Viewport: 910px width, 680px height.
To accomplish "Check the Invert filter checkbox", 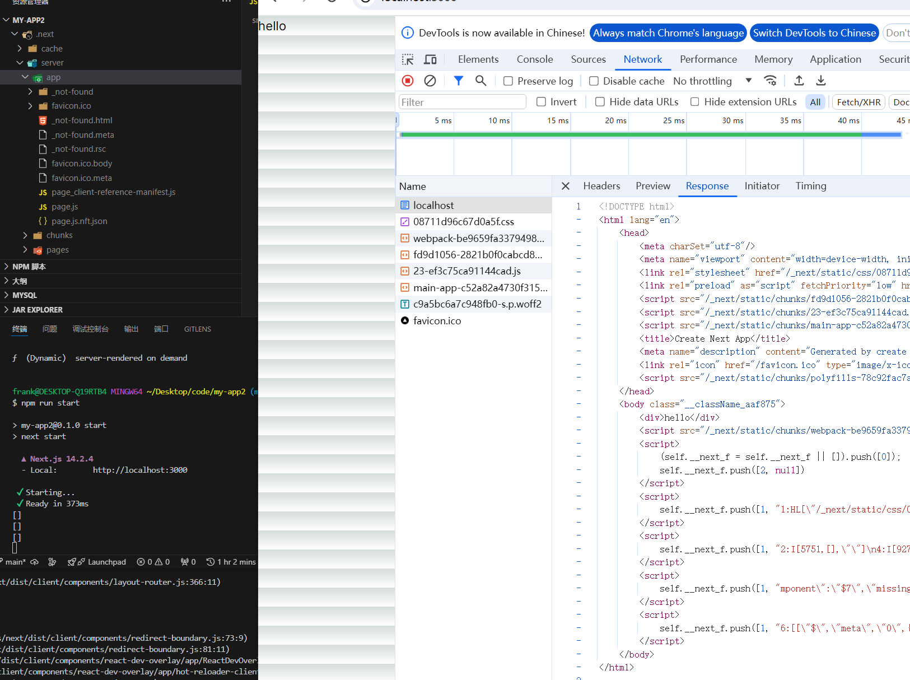I will tap(541, 102).
